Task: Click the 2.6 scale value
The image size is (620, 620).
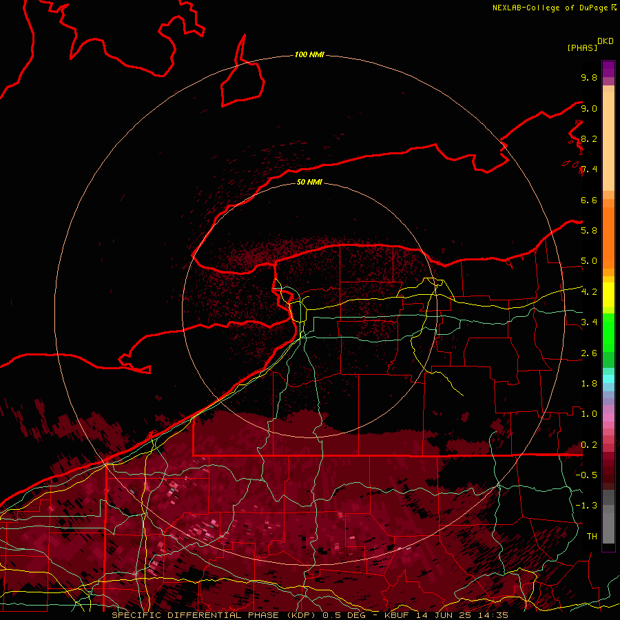Action: pos(589,353)
